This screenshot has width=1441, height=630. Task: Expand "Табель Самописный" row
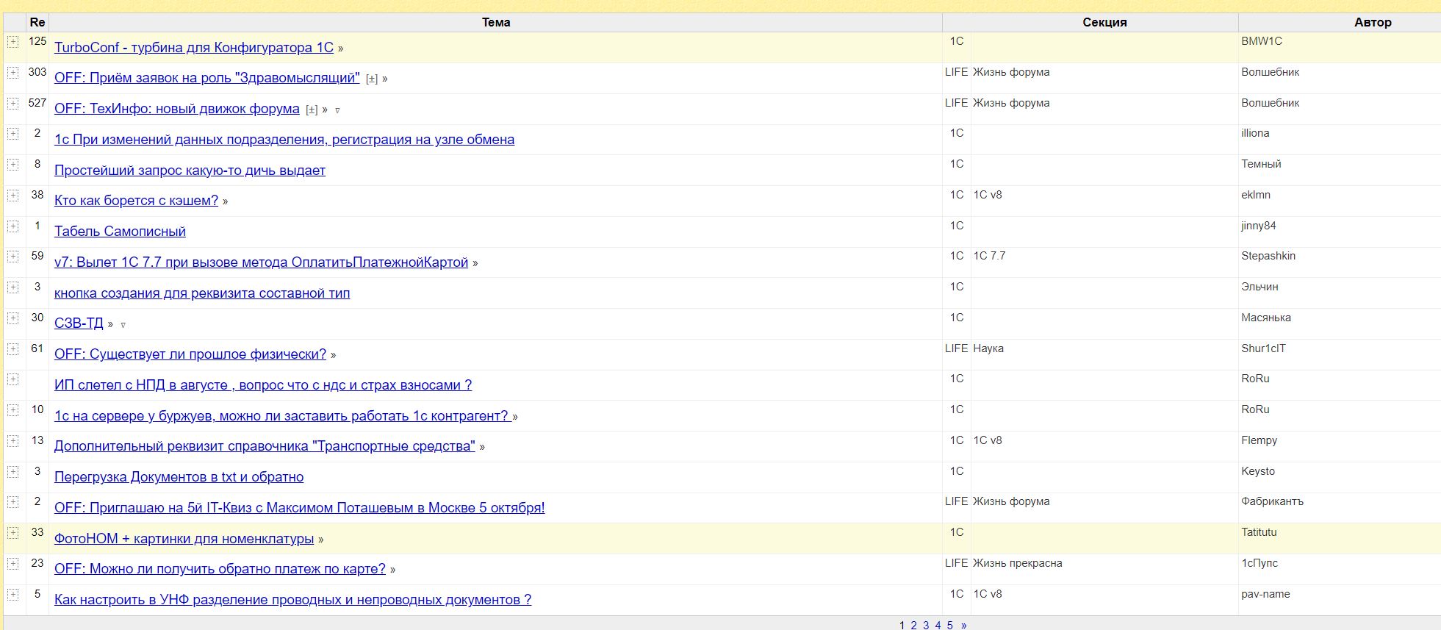(12, 226)
